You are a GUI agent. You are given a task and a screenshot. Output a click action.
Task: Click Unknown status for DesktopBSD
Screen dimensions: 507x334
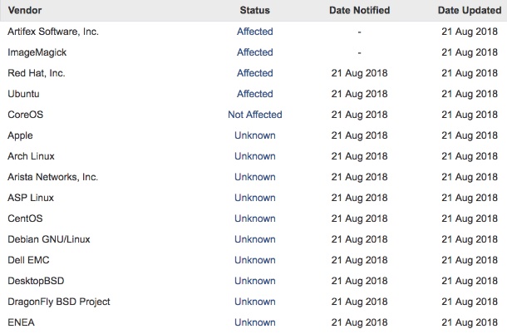coord(255,281)
